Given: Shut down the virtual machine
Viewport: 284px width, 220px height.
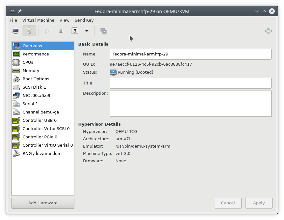Looking at the screenshot, I should click(75, 31).
